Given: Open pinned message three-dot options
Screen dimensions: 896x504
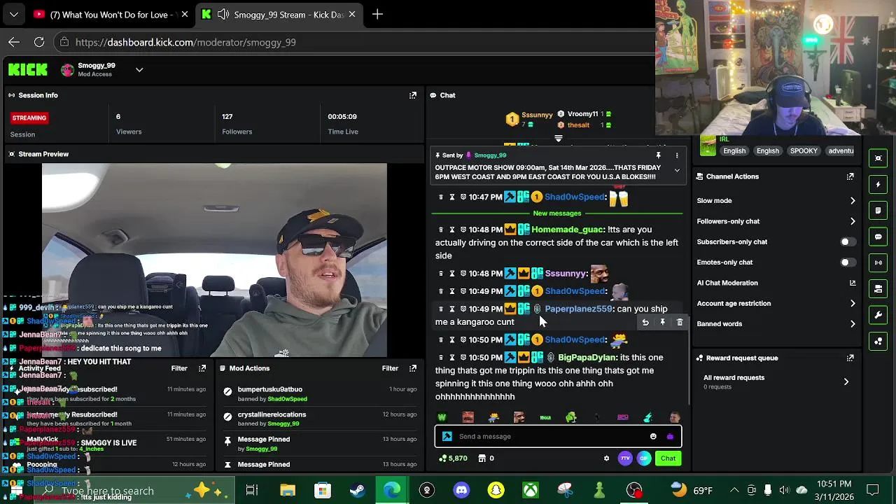Looking at the screenshot, I should pos(677,155).
